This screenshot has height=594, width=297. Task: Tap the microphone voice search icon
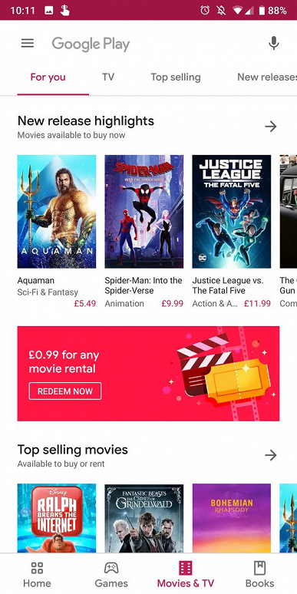click(x=273, y=43)
